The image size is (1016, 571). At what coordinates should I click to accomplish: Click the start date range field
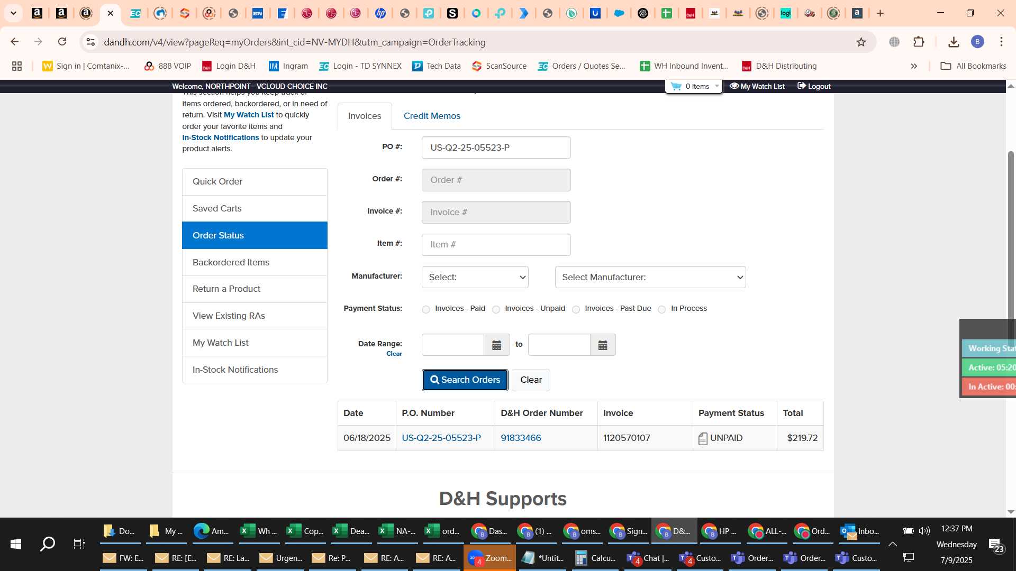453,345
